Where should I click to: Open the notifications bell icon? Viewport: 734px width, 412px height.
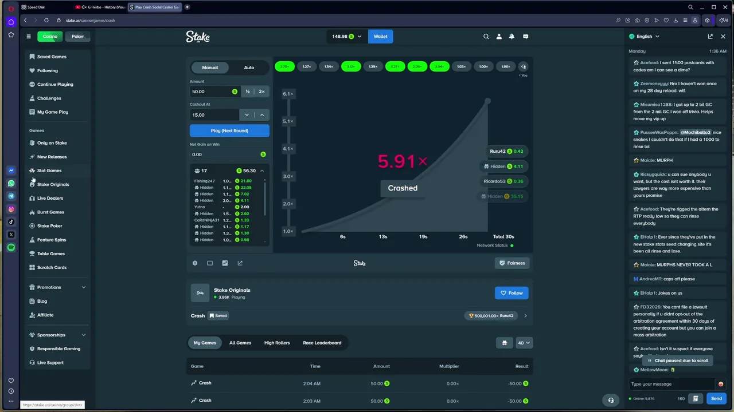tap(512, 36)
